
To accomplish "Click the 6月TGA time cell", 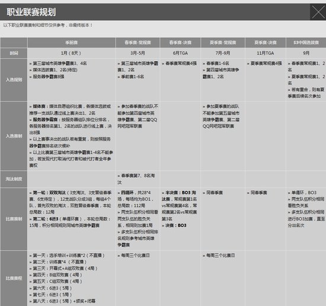I will pos(180,53).
